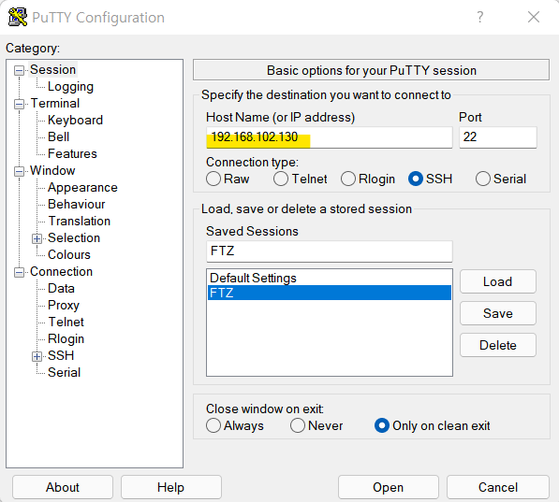
Task: Click the Save button
Action: tap(498, 313)
